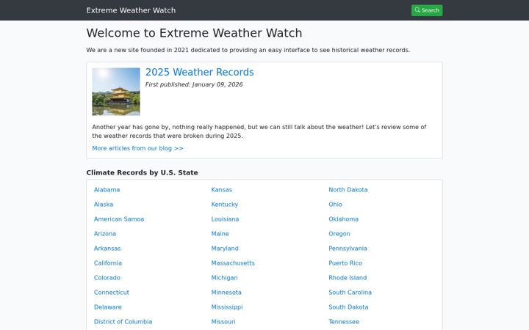Open the Puerto Rico link
The width and height of the screenshot is (529, 330).
tap(345, 263)
